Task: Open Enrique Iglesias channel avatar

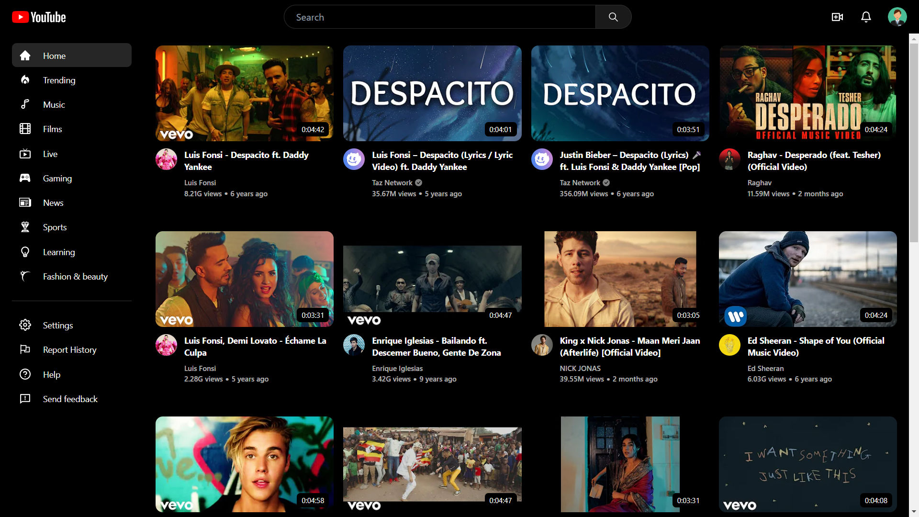Action: [354, 345]
